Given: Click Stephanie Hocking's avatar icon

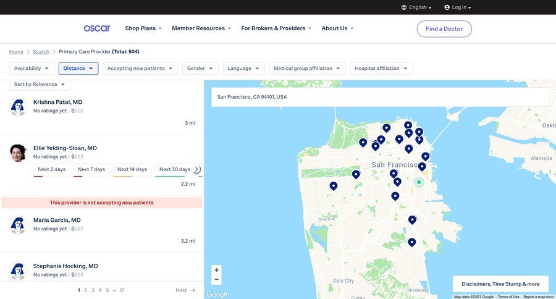Looking at the screenshot, I should click(x=18, y=271).
